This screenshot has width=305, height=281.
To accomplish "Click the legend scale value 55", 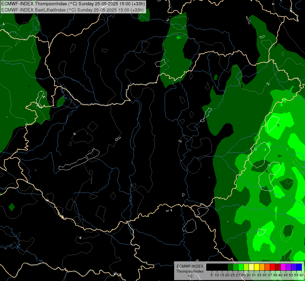I will tap(296, 275).
